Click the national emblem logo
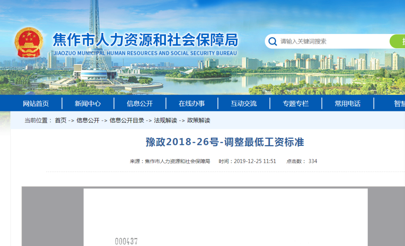The width and height of the screenshot is (405, 246). [29, 42]
